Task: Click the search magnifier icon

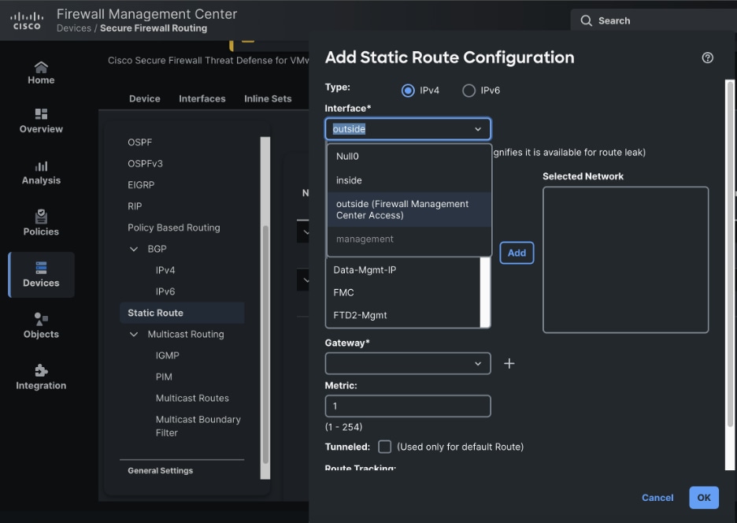Action: pyautogui.click(x=586, y=20)
